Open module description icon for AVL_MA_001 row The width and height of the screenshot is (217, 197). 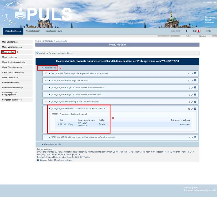coord(195,73)
